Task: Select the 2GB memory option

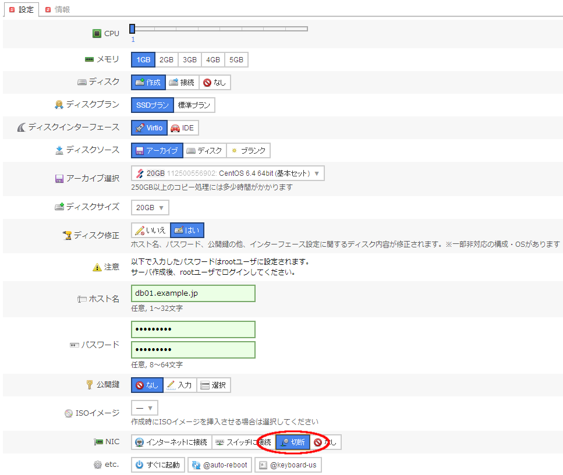Action: [167, 60]
